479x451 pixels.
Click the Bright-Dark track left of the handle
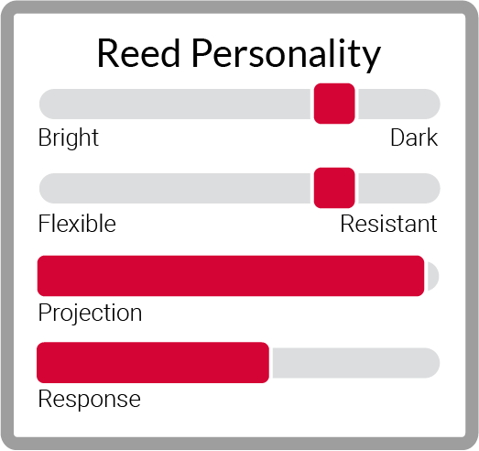(x=175, y=104)
